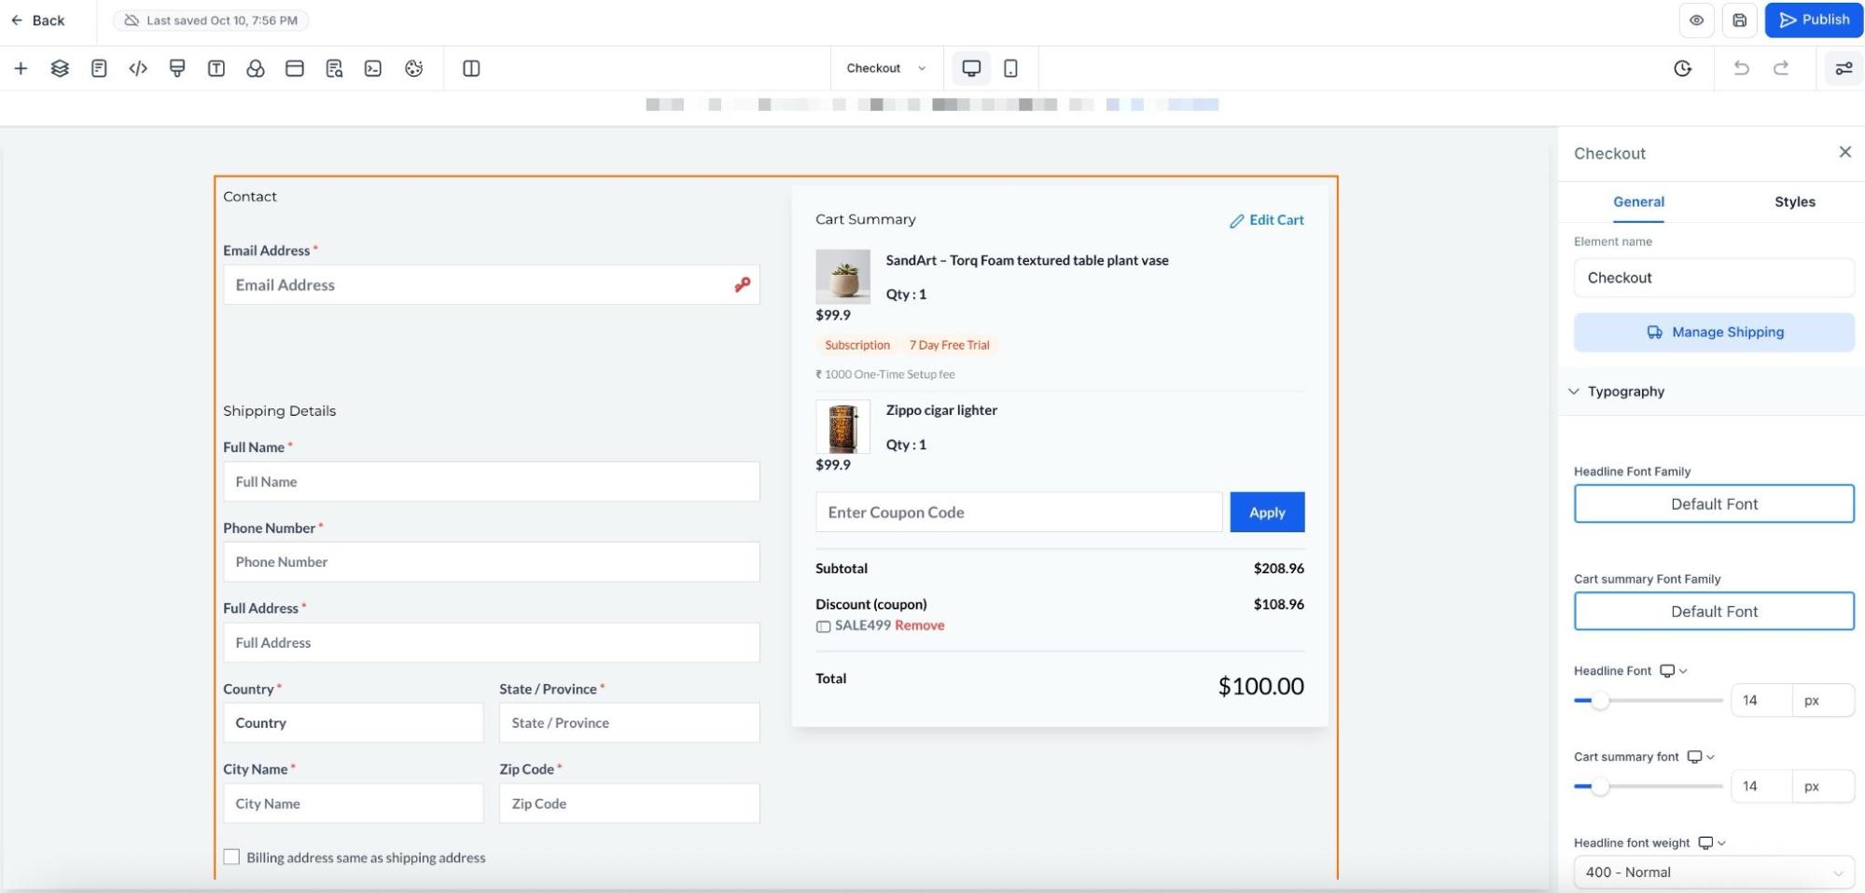
Task: Click the Edit Cart link
Action: (1267, 220)
